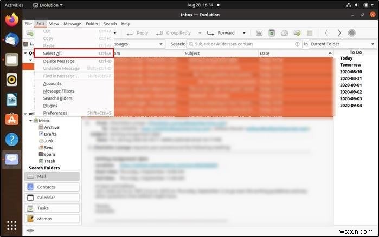
Task: Open Preferences from Edit menu
Action: pos(74,113)
